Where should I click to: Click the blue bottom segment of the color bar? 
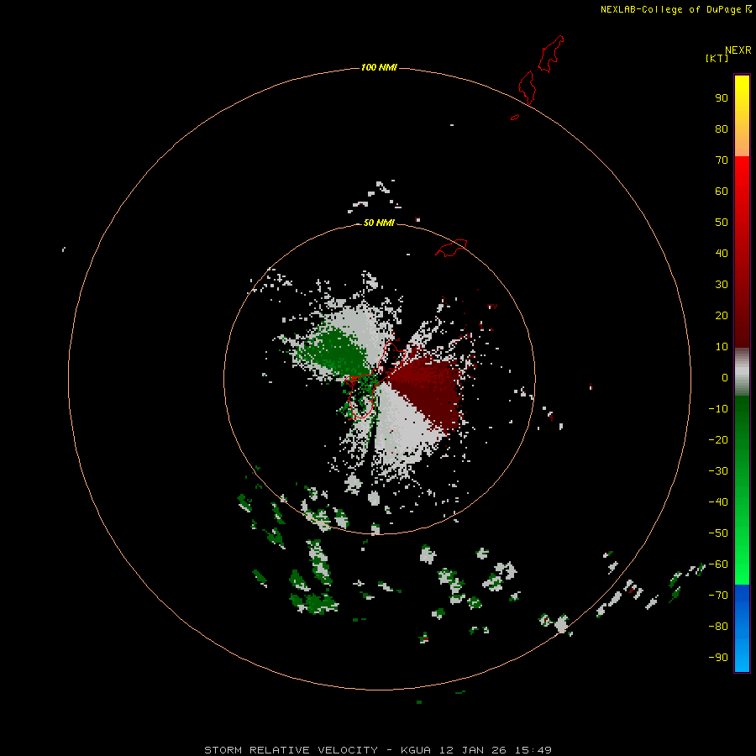(742, 628)
